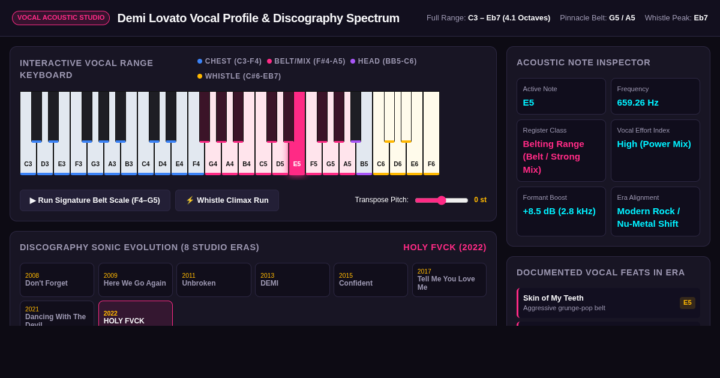
Task: Play the F4 piano key
Action: point(196,159)
